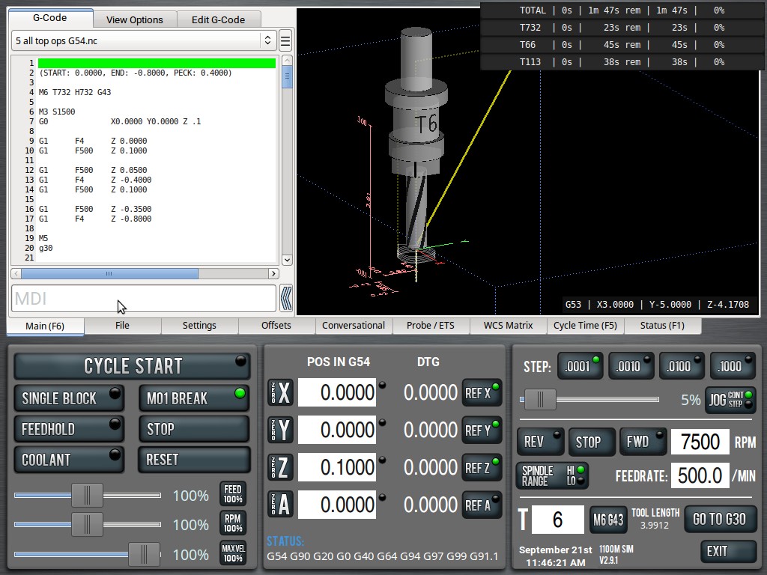This screenshot has height=575, width=767.
Task: Zero the Y axis position
Action: pyautogui.click(x=281, y=431)
